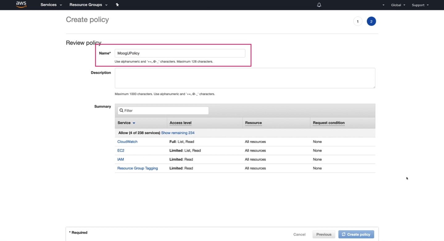Select 'All resources' in CloudWatch row
The width and height of the screenshot is (444, 241).
coord(255,142)
